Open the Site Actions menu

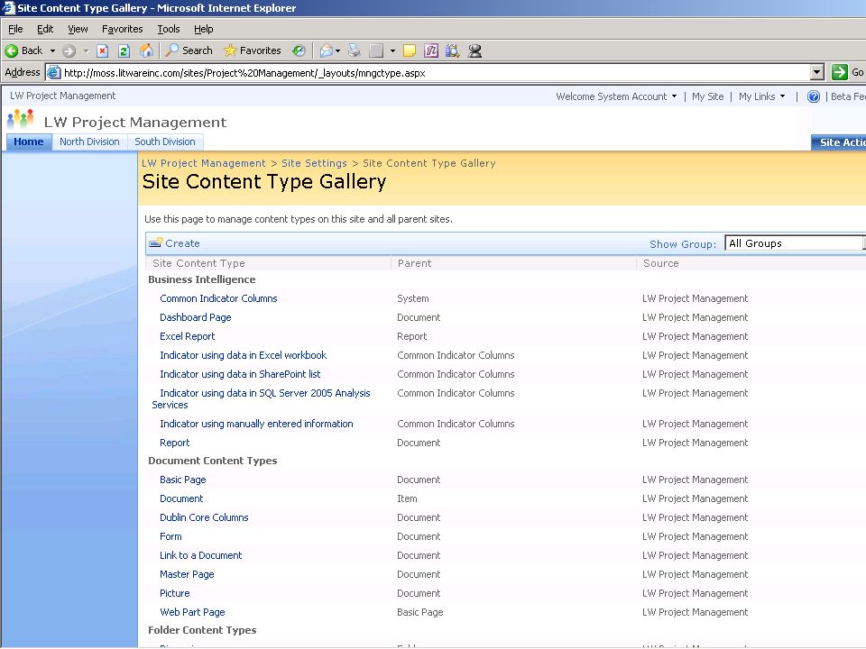(x=838, y=142)
